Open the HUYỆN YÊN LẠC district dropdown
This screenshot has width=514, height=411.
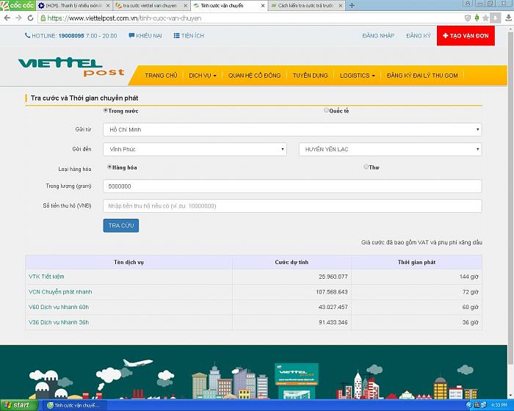[390, 149]
